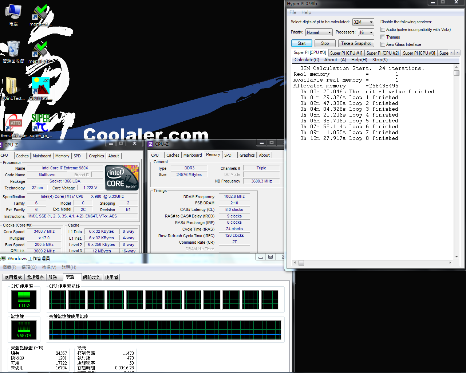This screenshot has height=373, width=466.
Task: Tick the Themes checkbox in Hyper PI
Action: pyautogui.click(x=383, y=37)
